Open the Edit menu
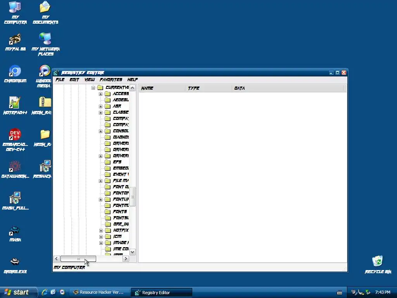397x298 pixels. pos(74,80)
